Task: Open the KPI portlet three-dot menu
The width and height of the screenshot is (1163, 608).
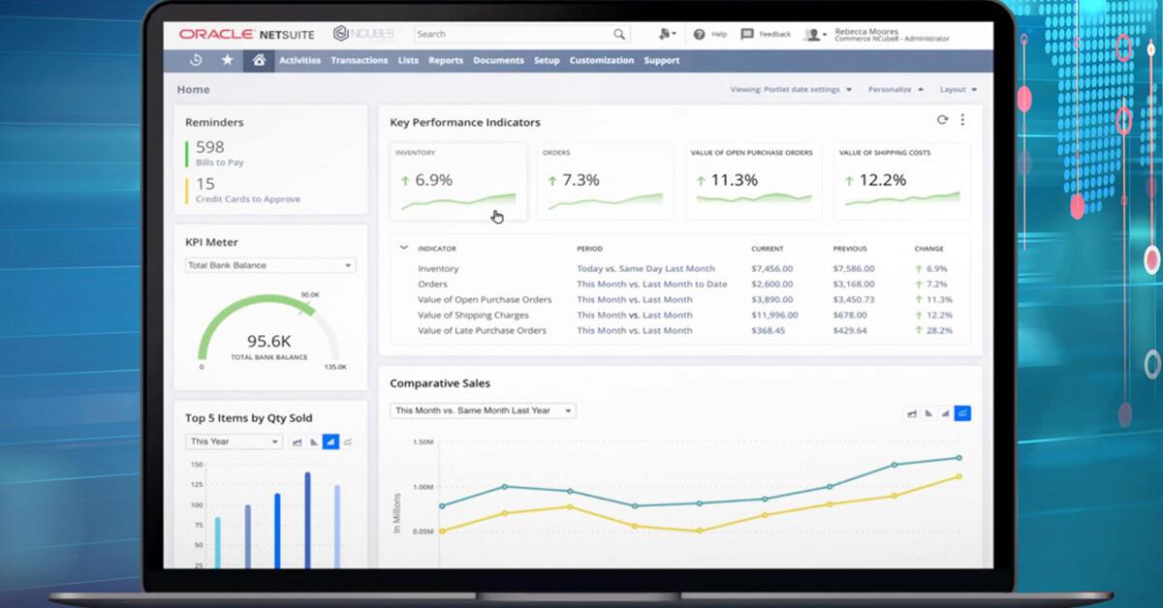Action: click(962, 120)
